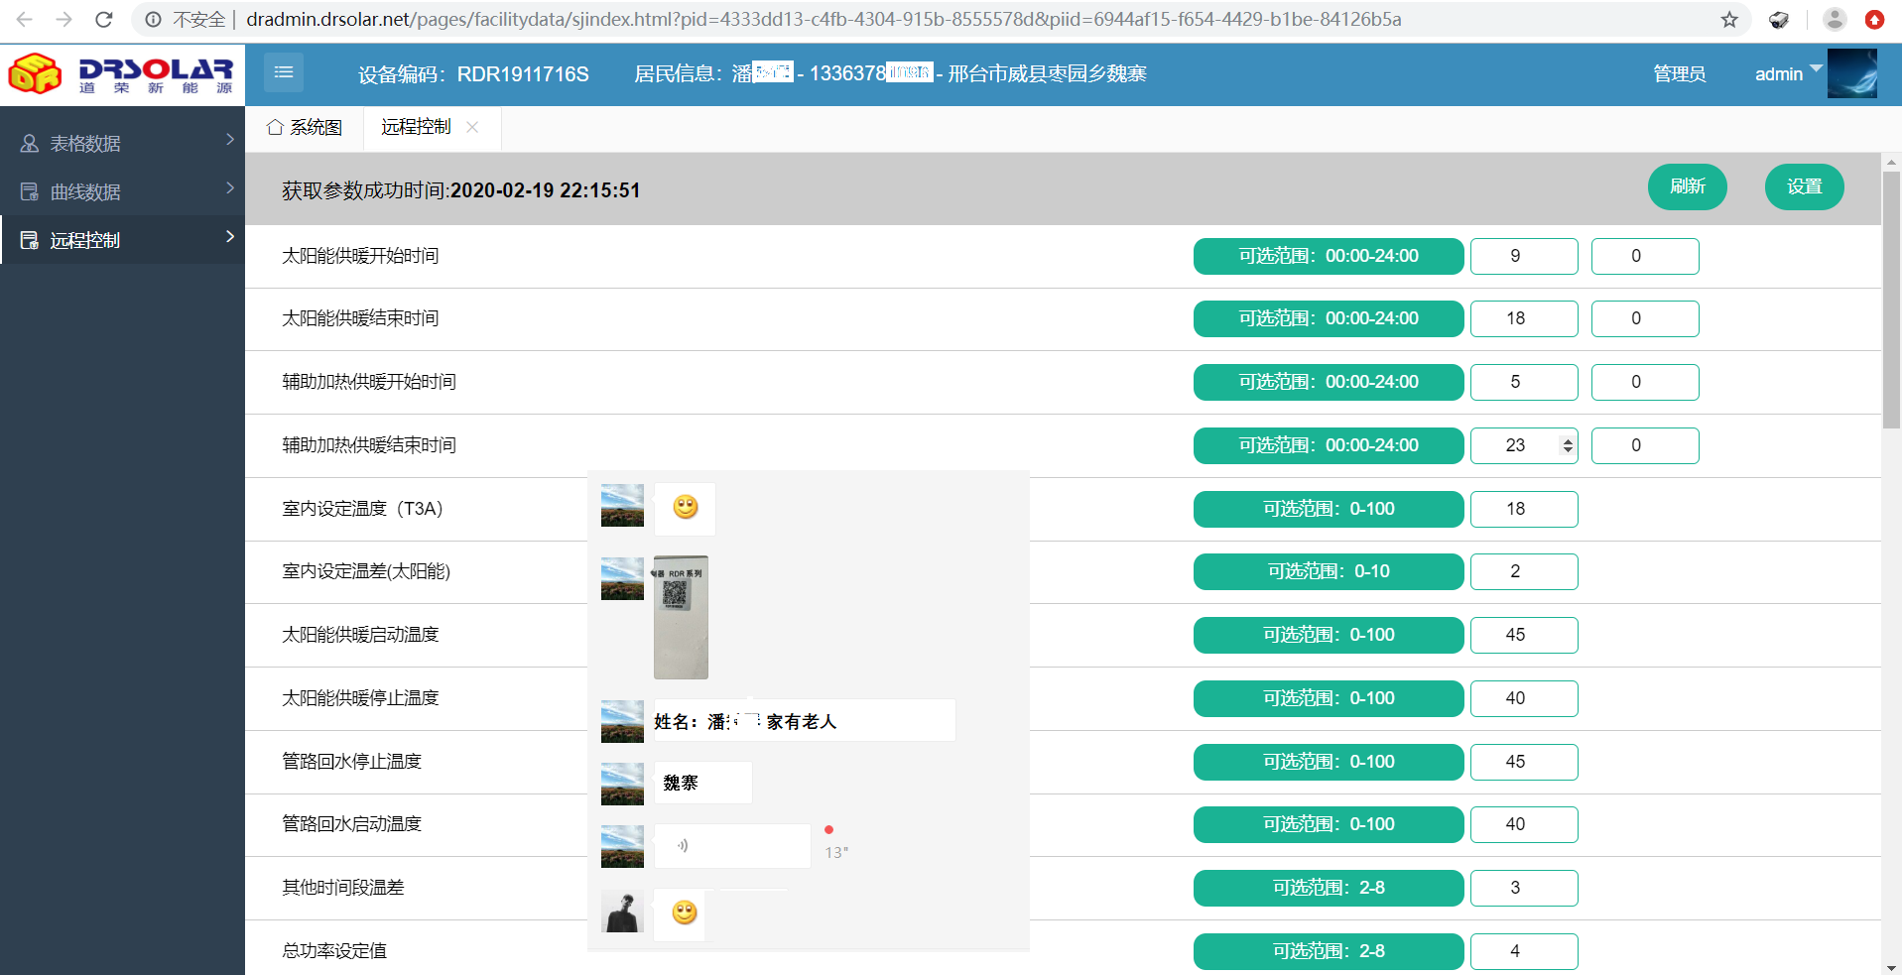Click the scrollbar down arrow

click(x=1891, y=967)
